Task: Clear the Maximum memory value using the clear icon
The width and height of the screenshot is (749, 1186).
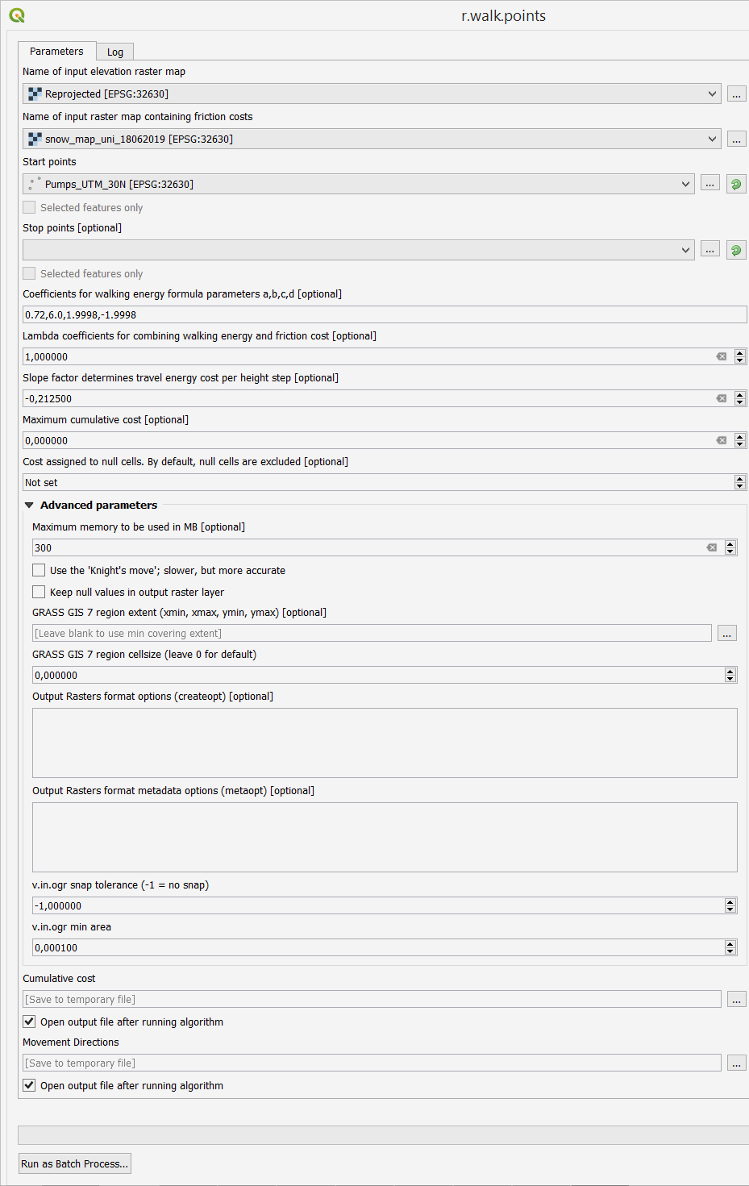Action: (x=711, y=547)
